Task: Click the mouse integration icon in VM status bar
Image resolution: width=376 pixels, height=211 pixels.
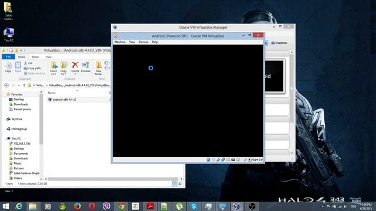Action: click(244, 159)
